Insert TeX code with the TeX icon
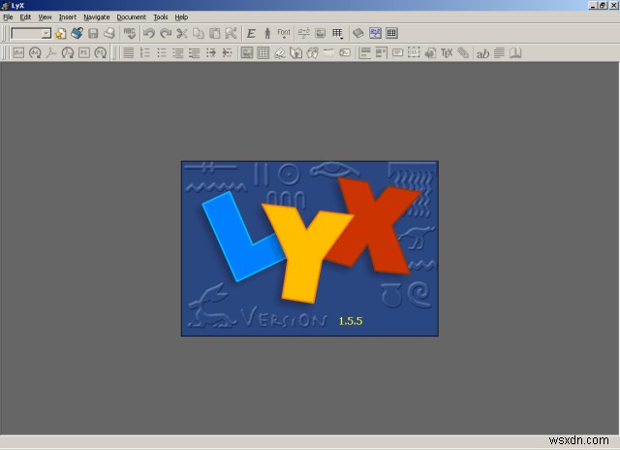The height and width of the screenshot is (450, 620). coord(447,53)
